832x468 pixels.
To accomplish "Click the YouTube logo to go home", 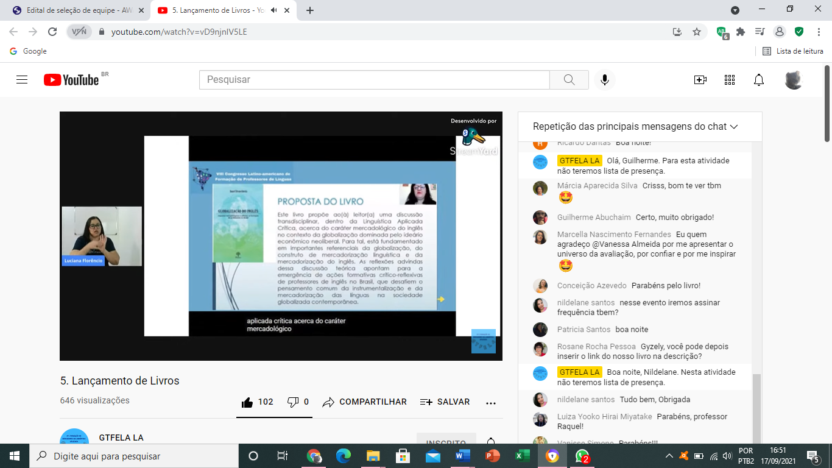I will (x=71, y=80).
